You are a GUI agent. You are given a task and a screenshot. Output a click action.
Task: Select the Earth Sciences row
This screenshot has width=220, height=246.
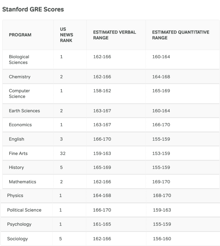[x=111, y=111]
